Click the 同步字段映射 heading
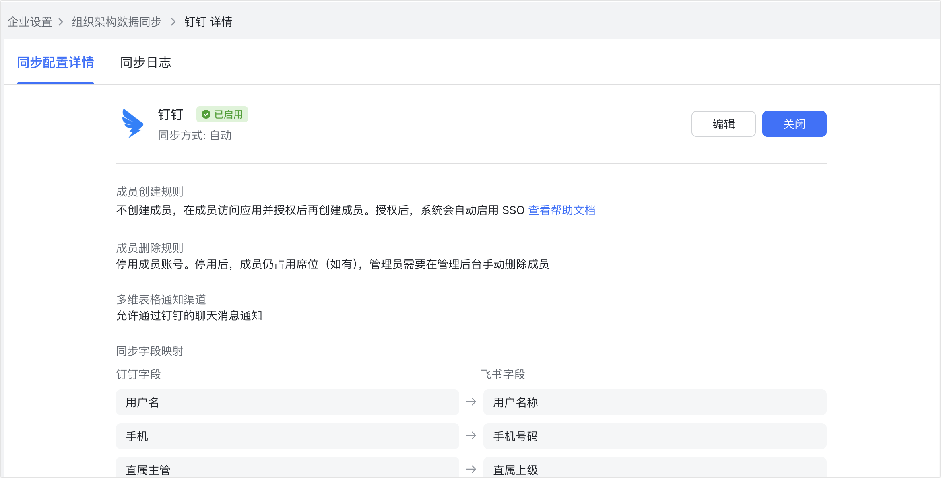The height and width of the screenshot is (478, 941). (x=150, y=351)
